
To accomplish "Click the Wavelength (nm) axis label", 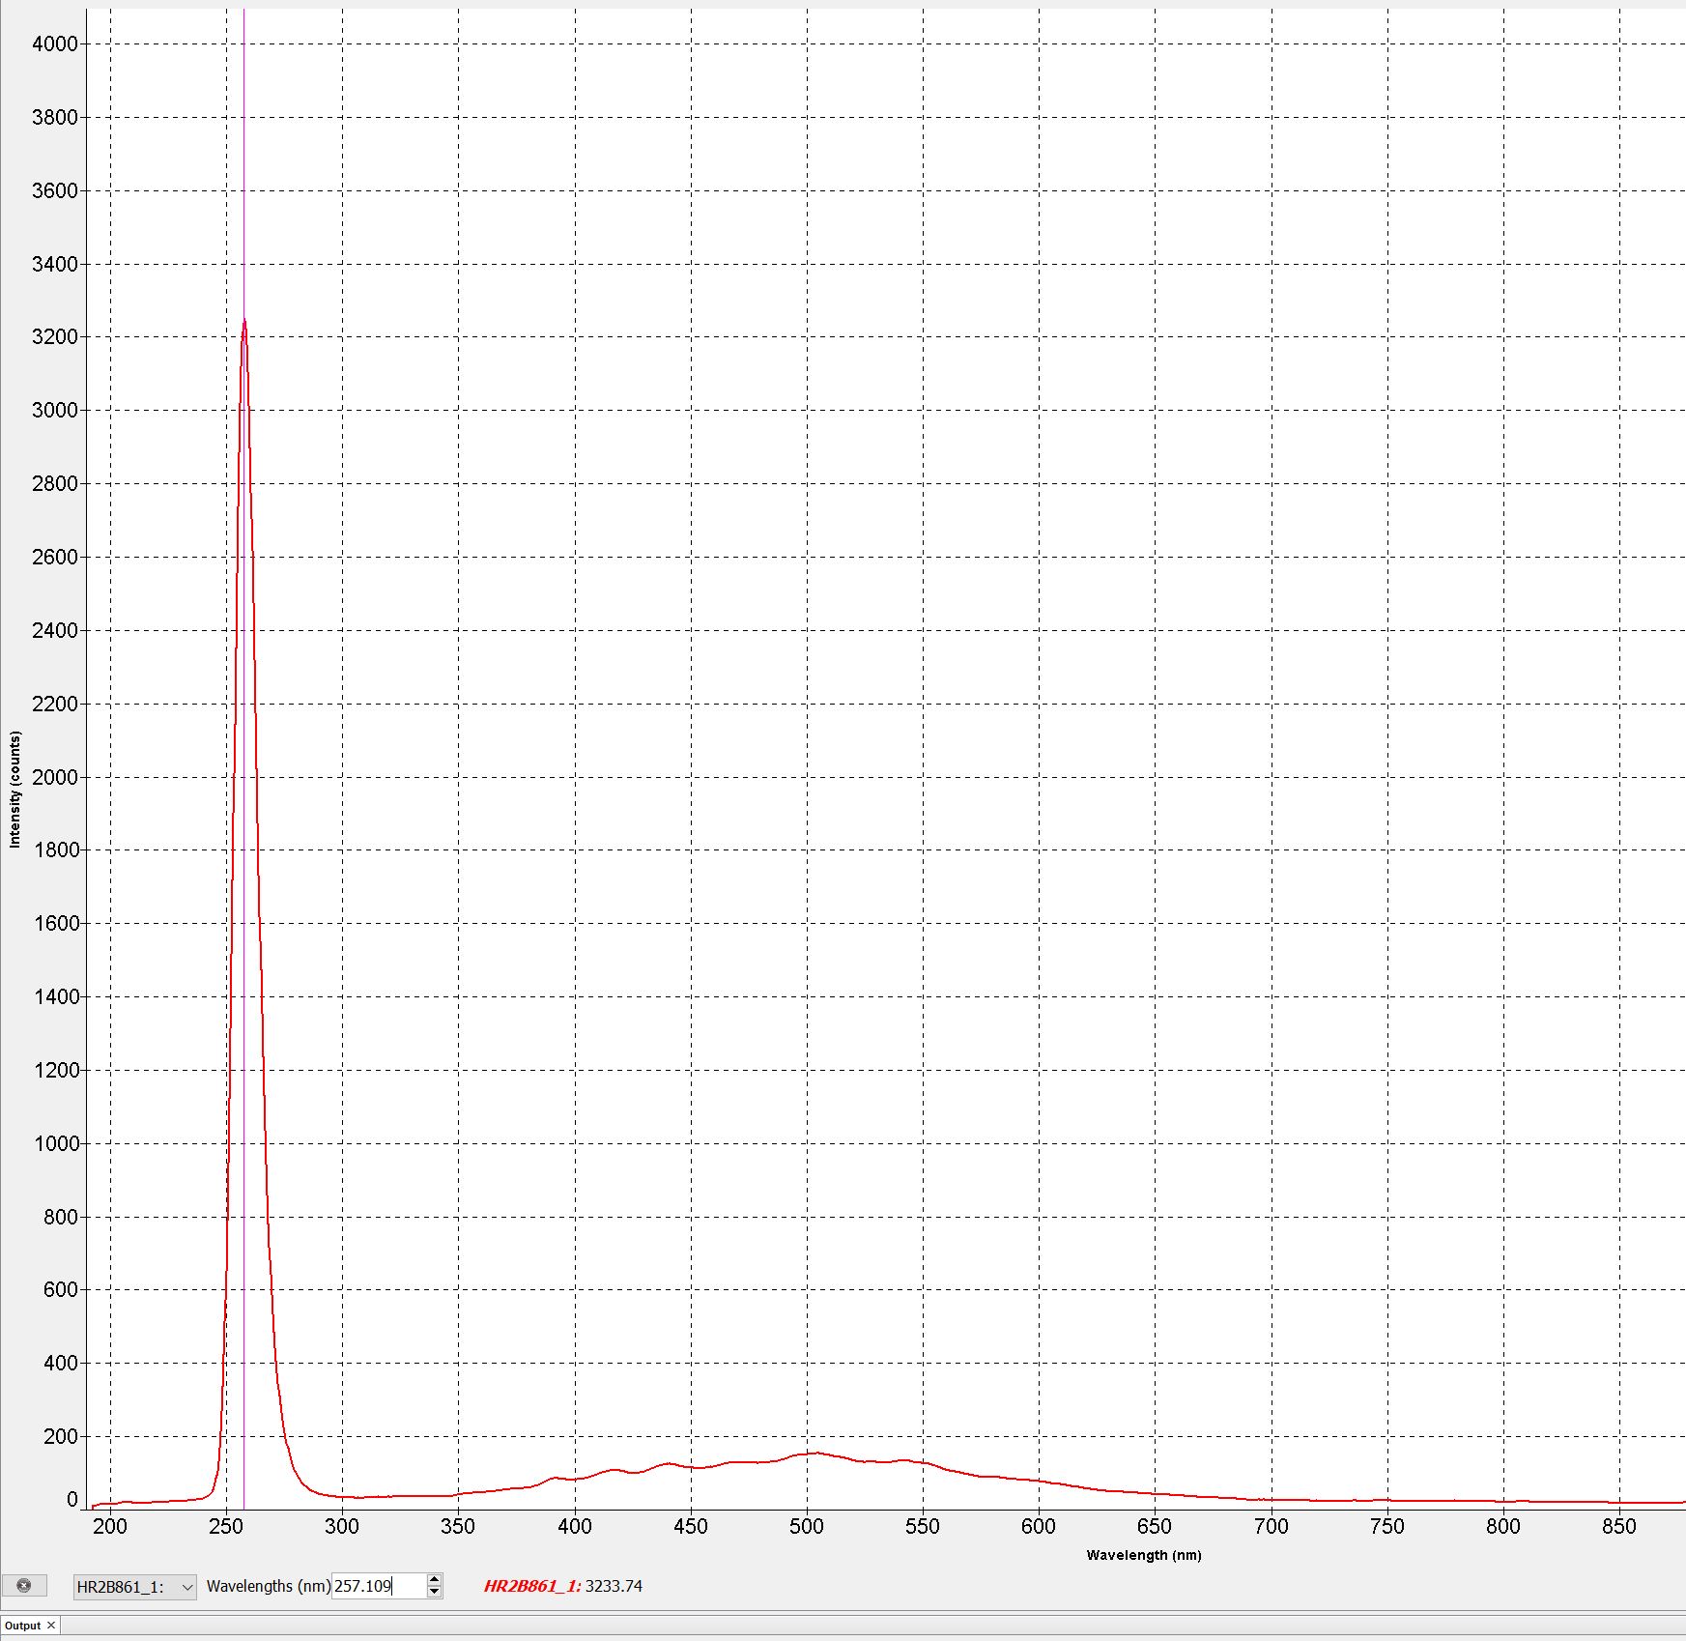I will click(1144, 1555).
